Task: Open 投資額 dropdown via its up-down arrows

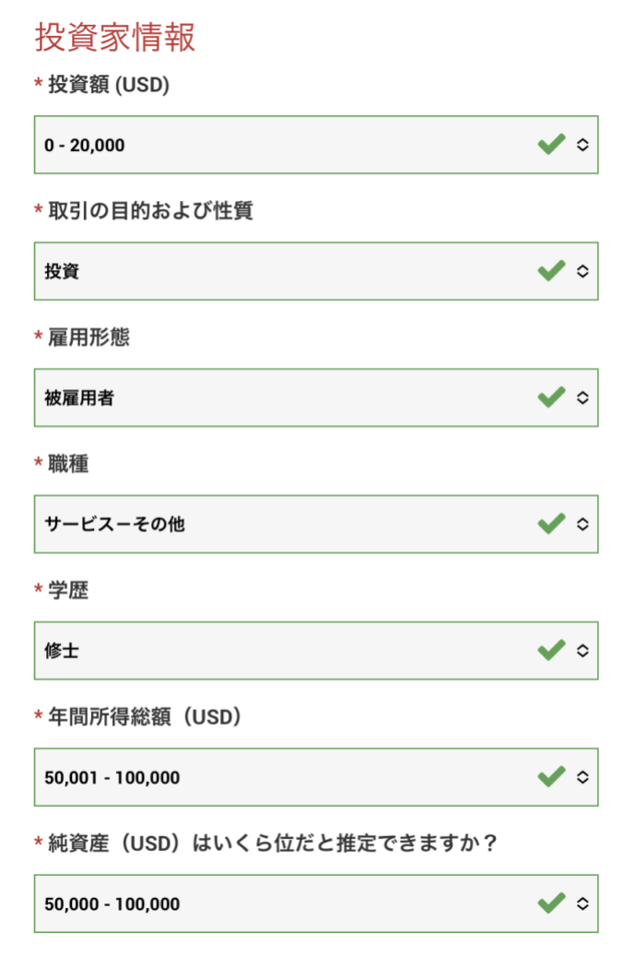Action: click(x=583, y=145)
